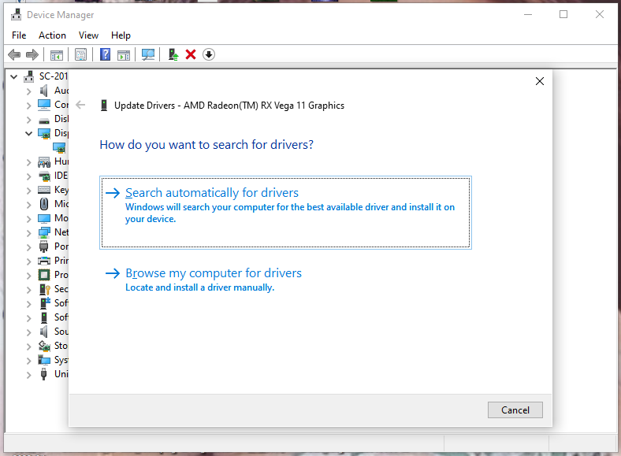Expand the Print queues chevron
This screenshot has height=456, width=621.
pyautogui.click(x=28, y=261)
